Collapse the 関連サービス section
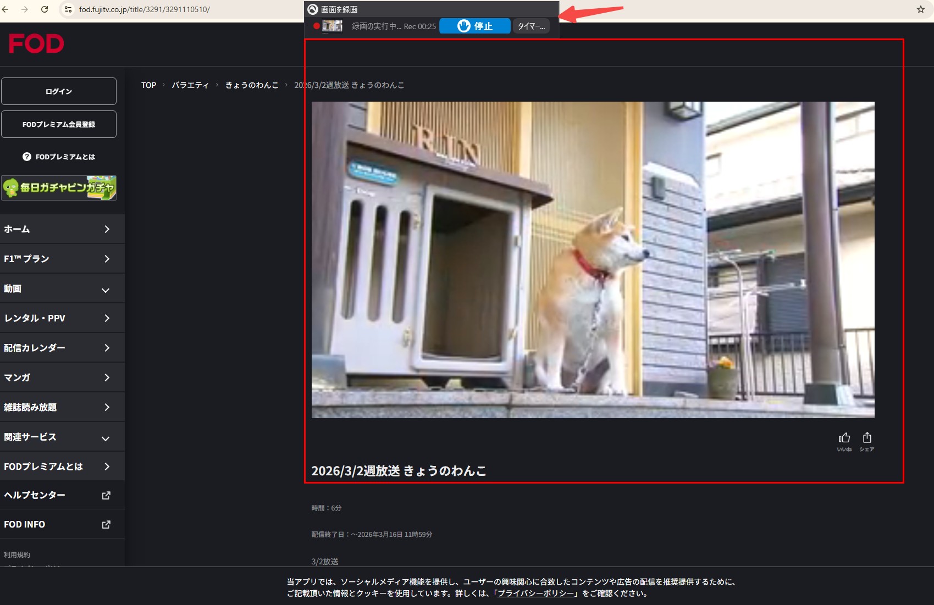The width and height of the screenshot is (934, 605). pos(106,438)
